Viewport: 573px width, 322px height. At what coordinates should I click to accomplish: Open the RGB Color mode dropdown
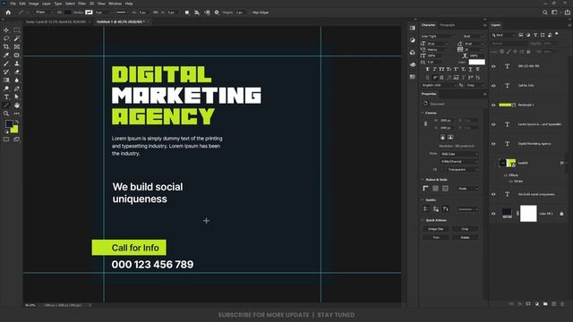coord(459,154)
